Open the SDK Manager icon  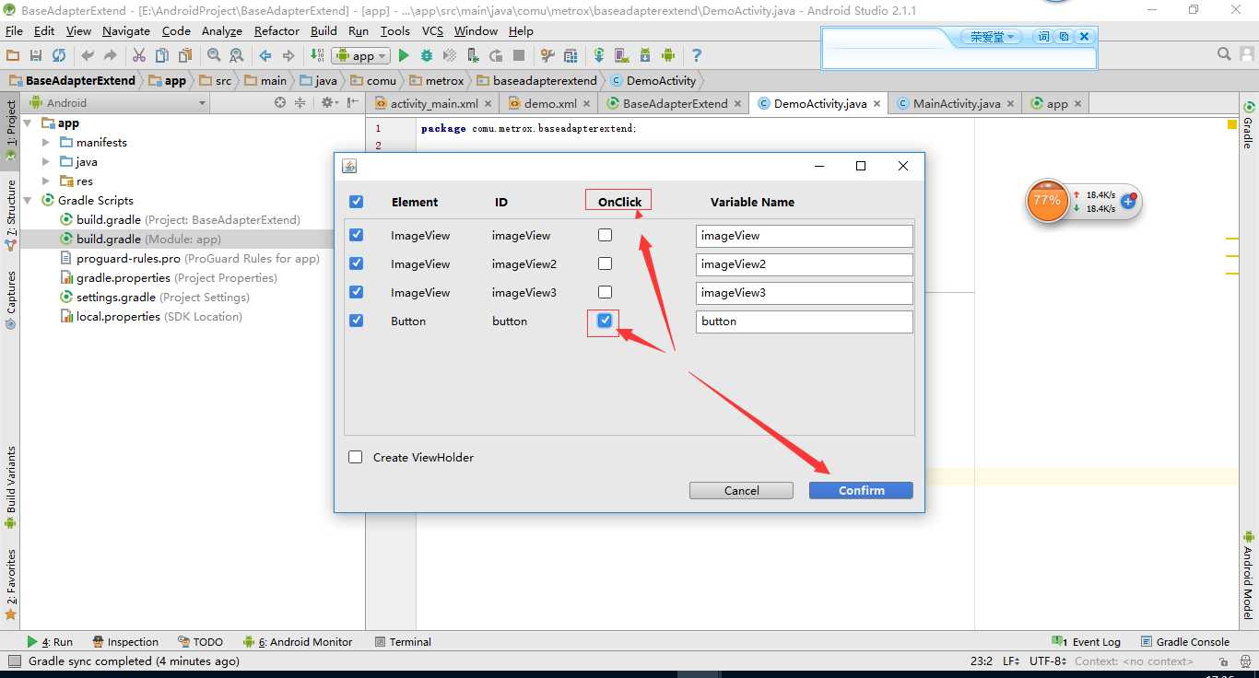[645, 55]
